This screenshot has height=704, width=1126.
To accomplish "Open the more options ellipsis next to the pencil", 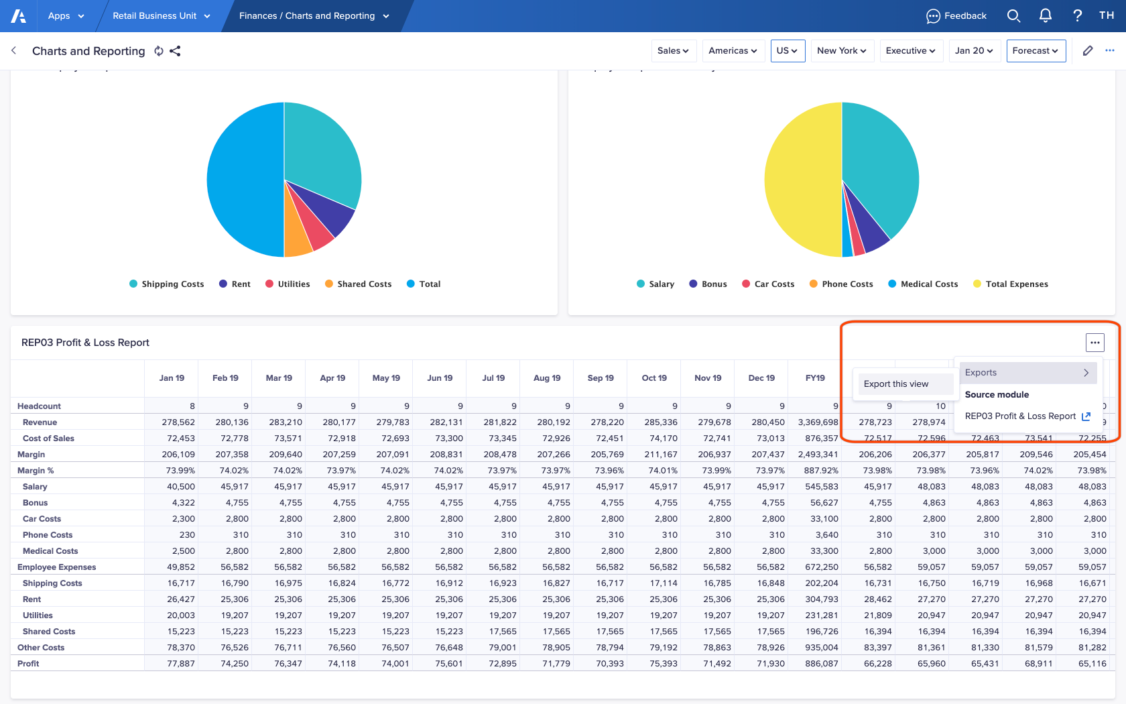I will click(x=1109, y=50).
